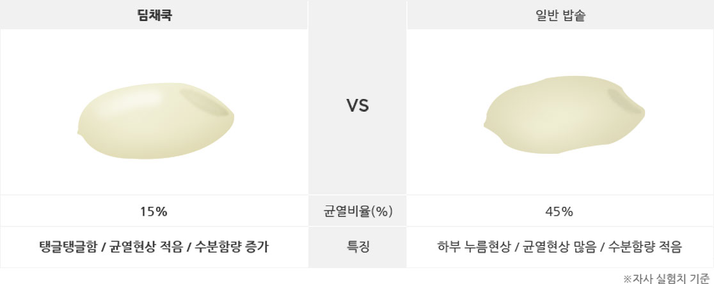
Task: Click the dented tip of left rice grain
Action: 204,102
